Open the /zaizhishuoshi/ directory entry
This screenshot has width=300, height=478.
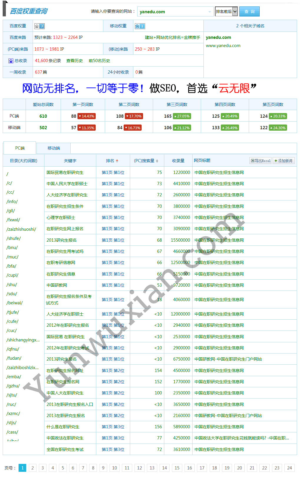(21, 229)
